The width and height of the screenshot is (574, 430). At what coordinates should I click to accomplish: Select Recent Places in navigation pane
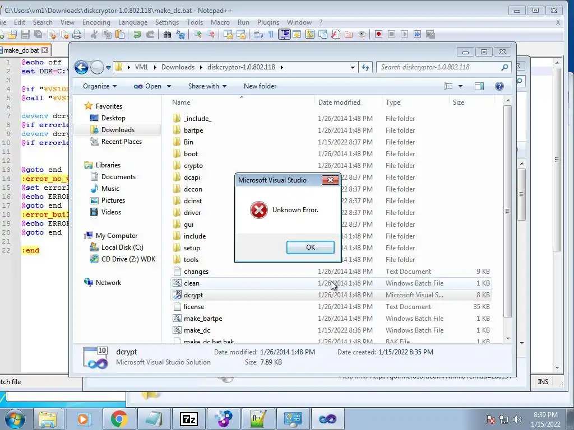pyautogui.click(x=121, y=142)
